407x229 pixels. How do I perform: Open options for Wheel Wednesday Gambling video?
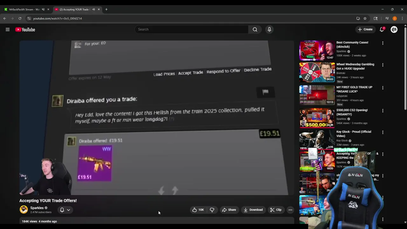383,65
